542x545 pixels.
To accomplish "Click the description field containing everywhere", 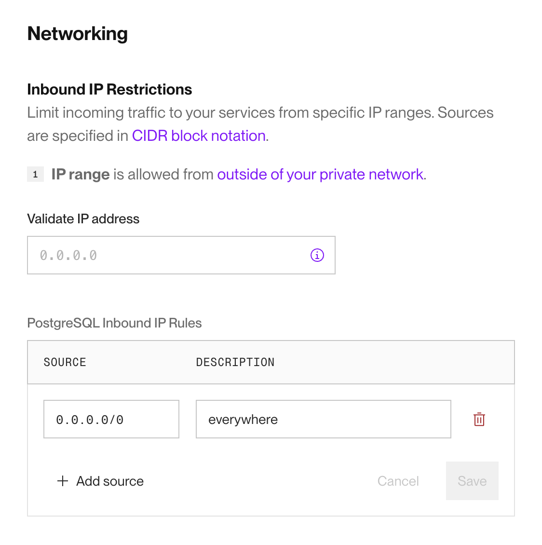I will pos(323,419).
